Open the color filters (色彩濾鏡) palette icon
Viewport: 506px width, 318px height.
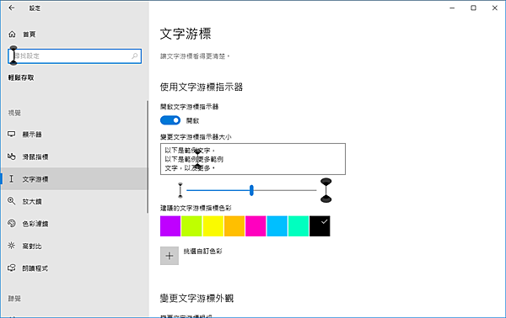pyautogui.click(x=12, y=224)
